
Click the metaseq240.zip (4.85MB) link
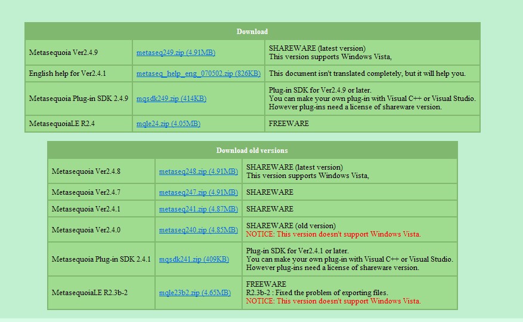tap(198, 230)
